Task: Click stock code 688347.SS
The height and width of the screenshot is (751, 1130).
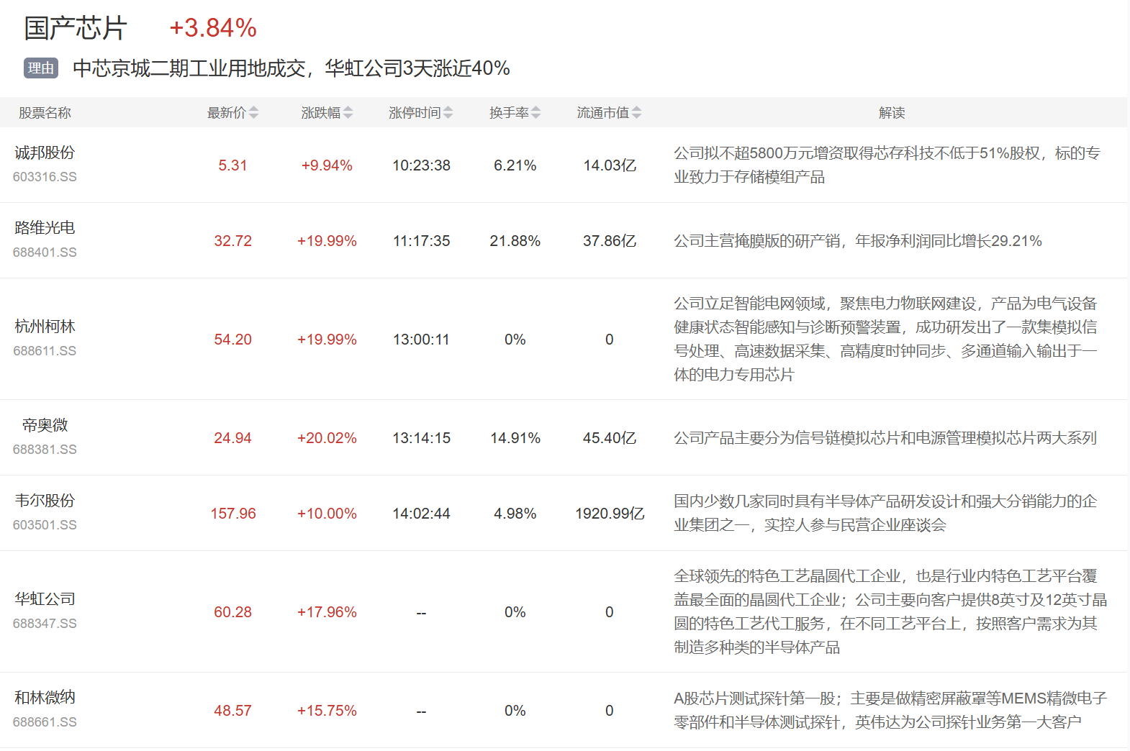Action: click(x=45, y=624)
